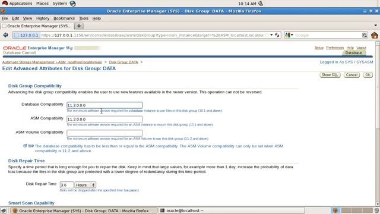Click the Cancel button
The width and height of the screenshot is (380, 214).
click(351, 75)
